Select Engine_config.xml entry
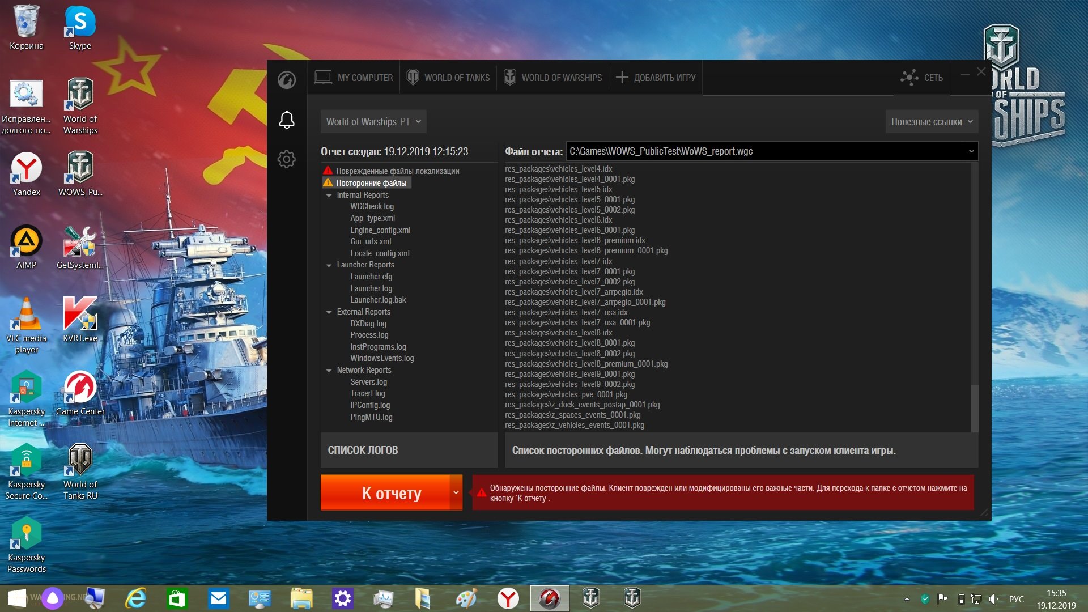Screen dimensions: 1088x612 tap(380, 230)
